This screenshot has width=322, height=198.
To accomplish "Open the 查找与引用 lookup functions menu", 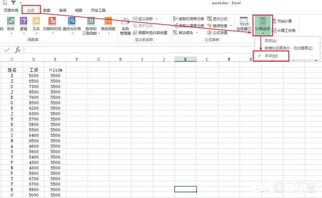I will point(71,25).
